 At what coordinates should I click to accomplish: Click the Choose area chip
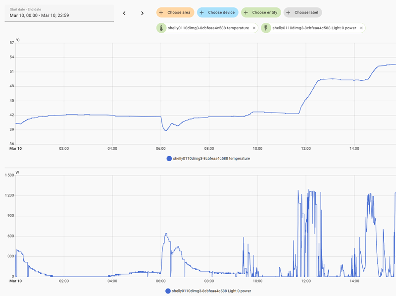click(175, 12)
